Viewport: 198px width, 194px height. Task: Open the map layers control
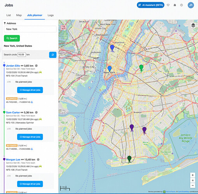(193, 25)
